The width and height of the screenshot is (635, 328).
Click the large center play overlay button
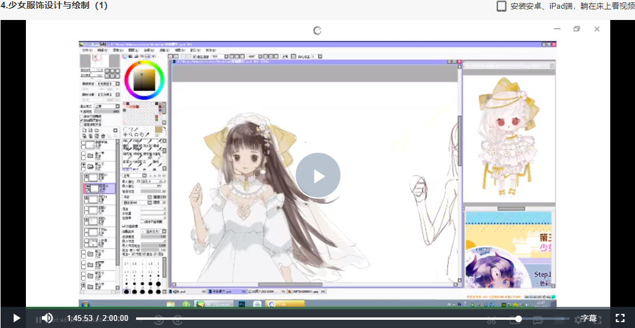318,175
